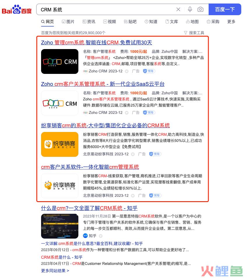The image size is (250, 278).
Task: Click 保障 badge under 纷享销客 orange ad
Action: (155, 154)
